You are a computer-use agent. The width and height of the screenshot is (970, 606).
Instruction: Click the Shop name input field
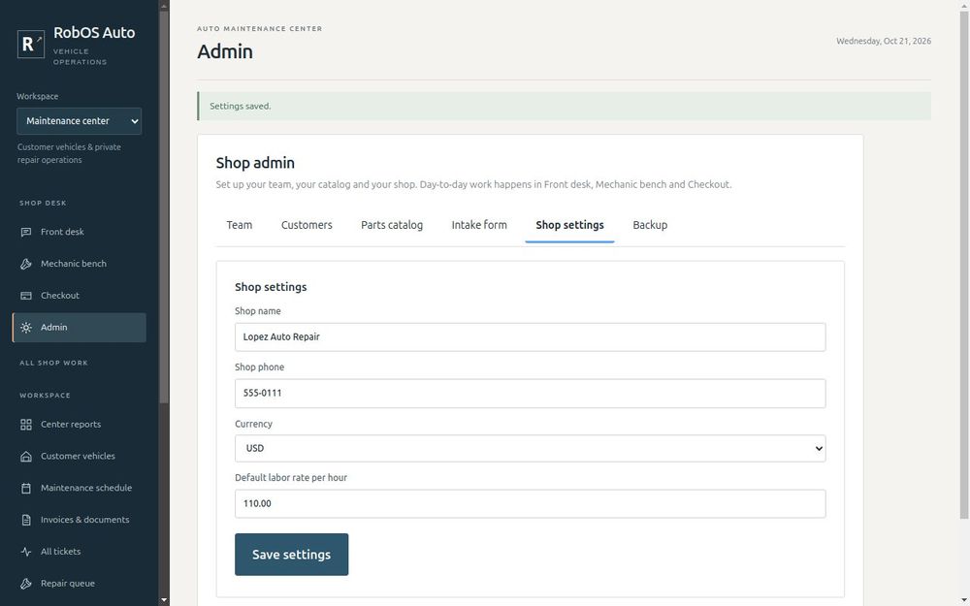(531, 337)
